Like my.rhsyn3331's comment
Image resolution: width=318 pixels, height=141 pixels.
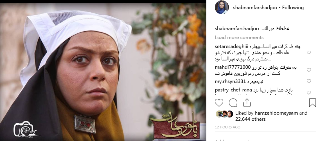309,81
